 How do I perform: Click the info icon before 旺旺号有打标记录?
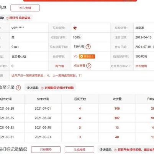[x=115, y=150]
